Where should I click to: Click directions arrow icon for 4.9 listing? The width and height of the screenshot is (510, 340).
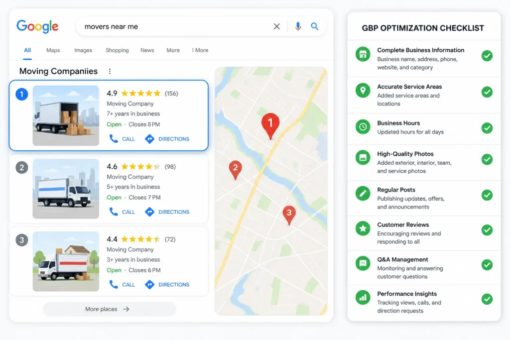point(149,139)
